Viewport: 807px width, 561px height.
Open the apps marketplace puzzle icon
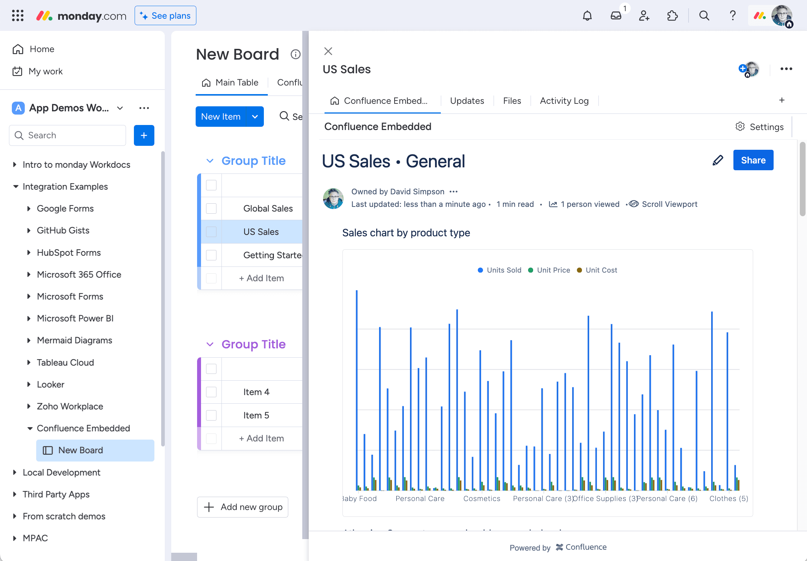click(x=672, y=16)
